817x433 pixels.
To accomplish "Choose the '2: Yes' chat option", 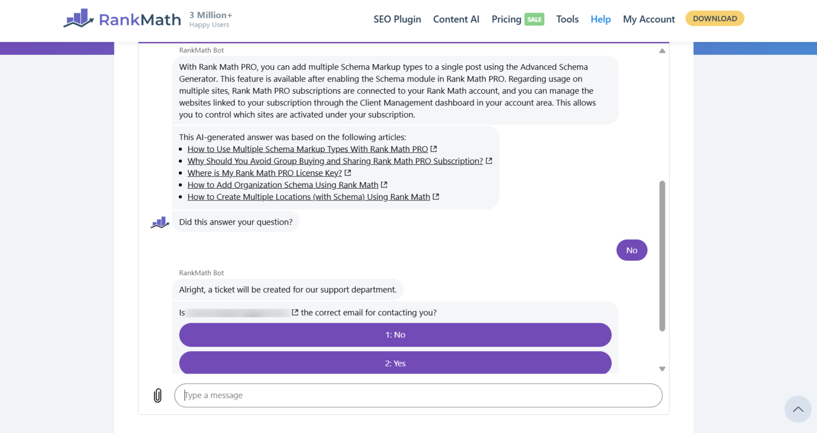I will tap(394, 362).
